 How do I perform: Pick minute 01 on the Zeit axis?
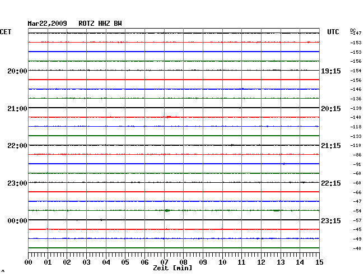[48, 262]
